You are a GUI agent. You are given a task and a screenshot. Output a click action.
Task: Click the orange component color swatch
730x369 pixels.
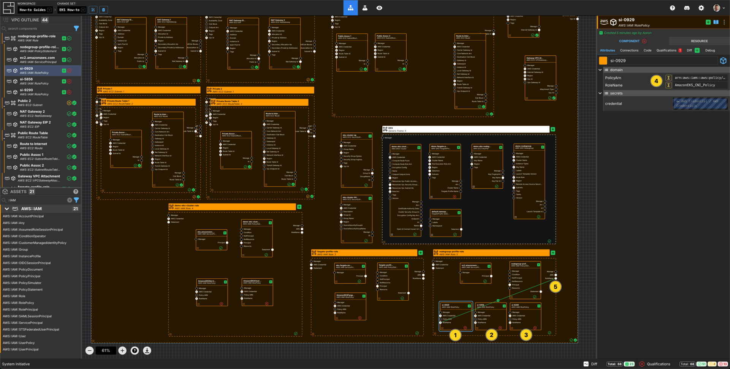pyautogui.click(x=603, y=61)
